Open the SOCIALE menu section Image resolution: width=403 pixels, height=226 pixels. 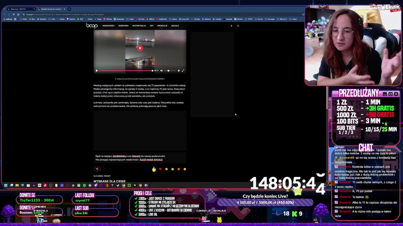175,26
